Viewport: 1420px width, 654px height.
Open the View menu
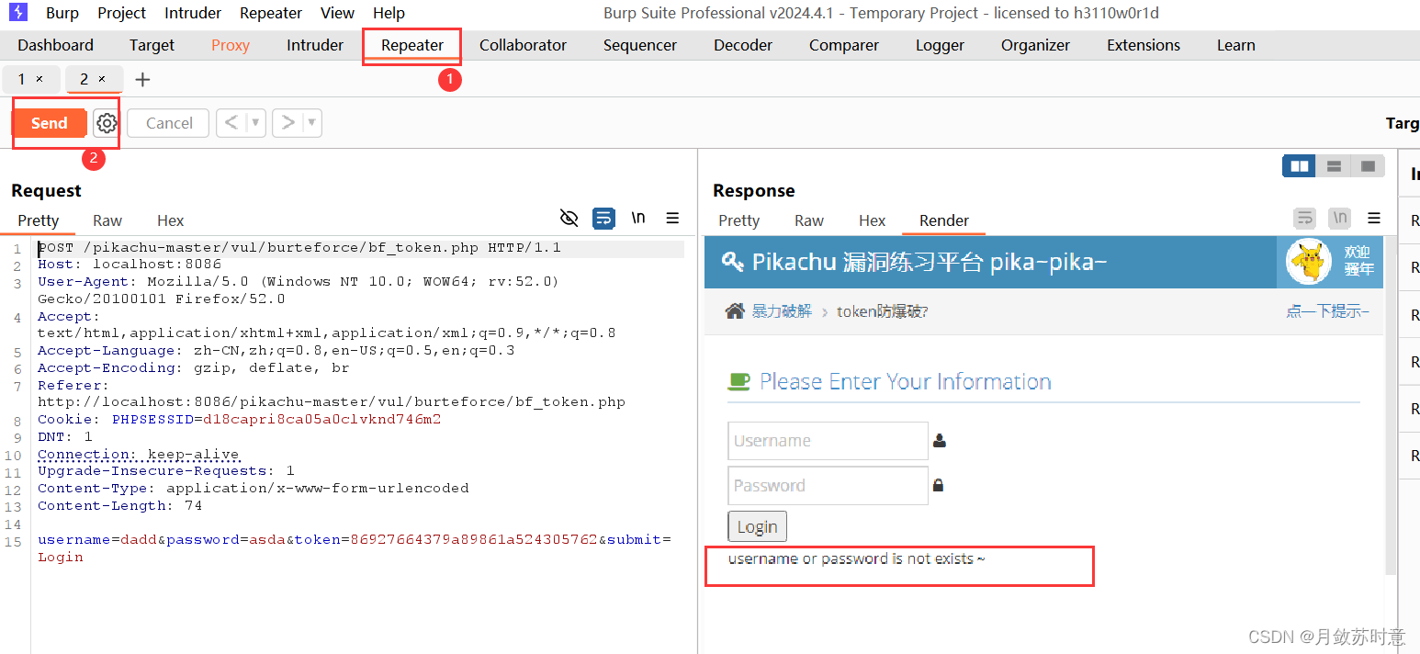coord(337,13)
